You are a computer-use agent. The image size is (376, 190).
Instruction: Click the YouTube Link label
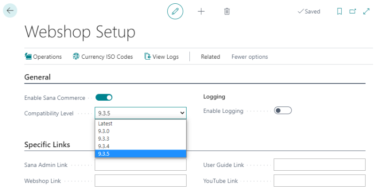pyautogui.click(x=220, y=181)
